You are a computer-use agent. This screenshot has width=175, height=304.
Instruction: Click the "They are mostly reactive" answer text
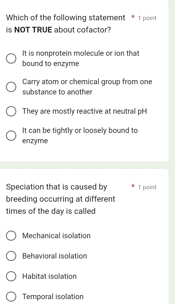pos(85,111)
